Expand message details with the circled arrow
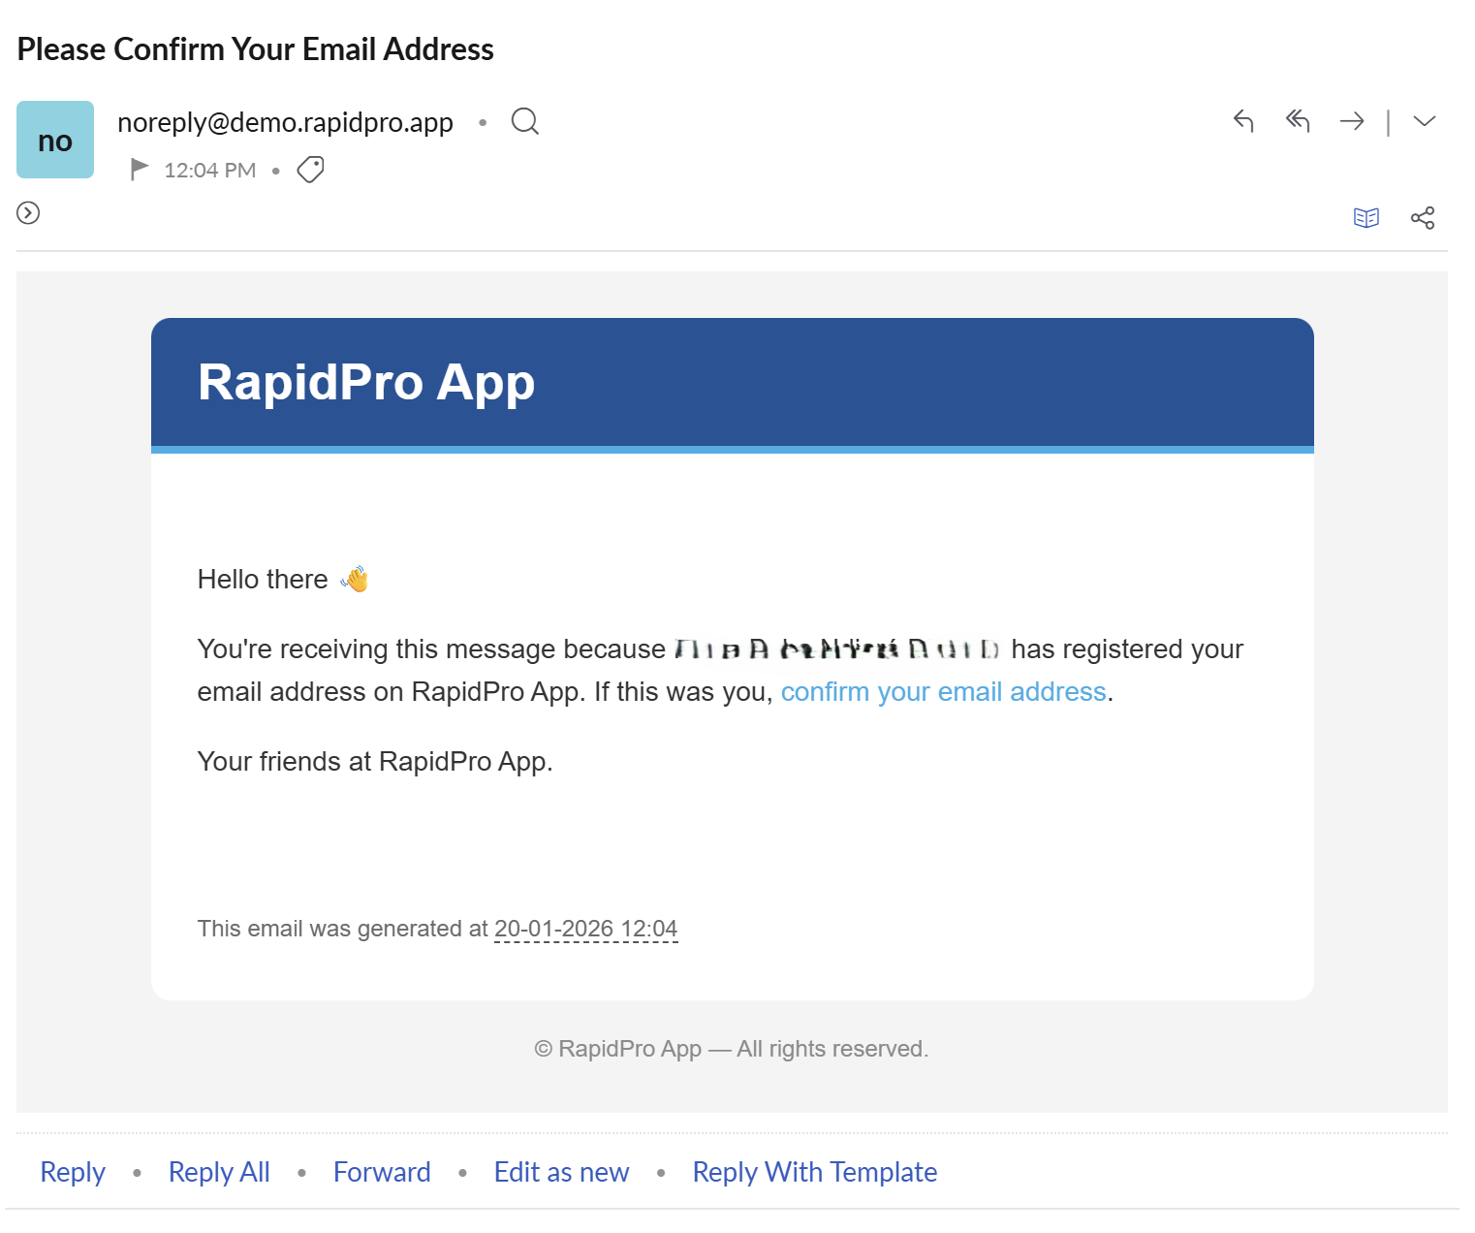 click(27, 213)
